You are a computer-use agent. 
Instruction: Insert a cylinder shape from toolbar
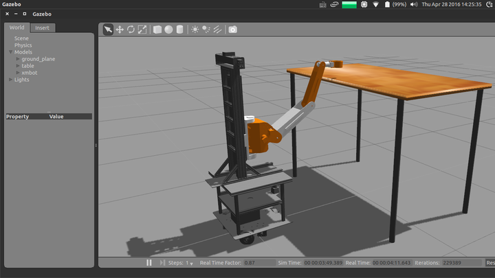[x=179, y=30]
